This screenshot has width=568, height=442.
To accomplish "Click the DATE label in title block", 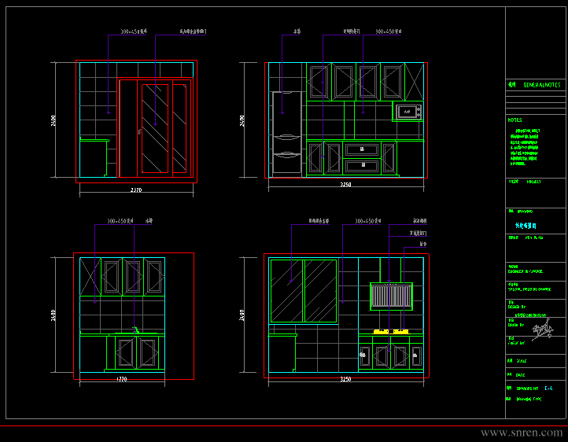I will tap(521, 375).
